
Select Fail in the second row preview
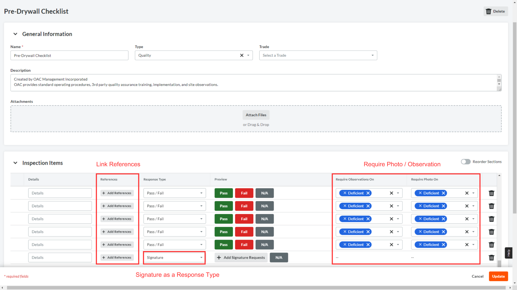pos(244,206)
